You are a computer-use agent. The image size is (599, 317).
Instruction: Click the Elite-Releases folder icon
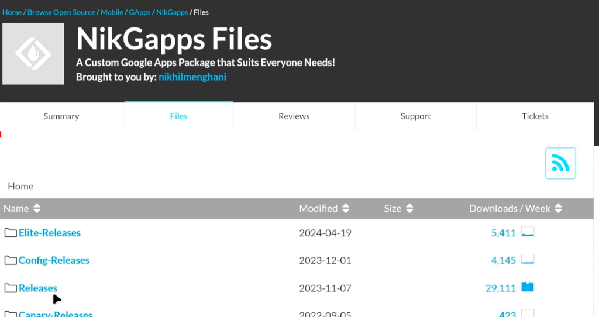11,233
